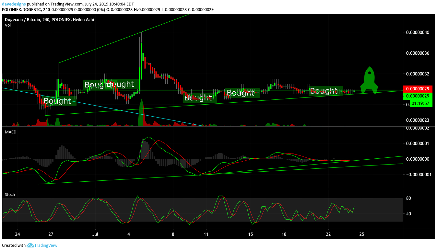Click the tall green volume spike bar
Image resolution: width=437 pixels, height=251 pixels.
141,113
